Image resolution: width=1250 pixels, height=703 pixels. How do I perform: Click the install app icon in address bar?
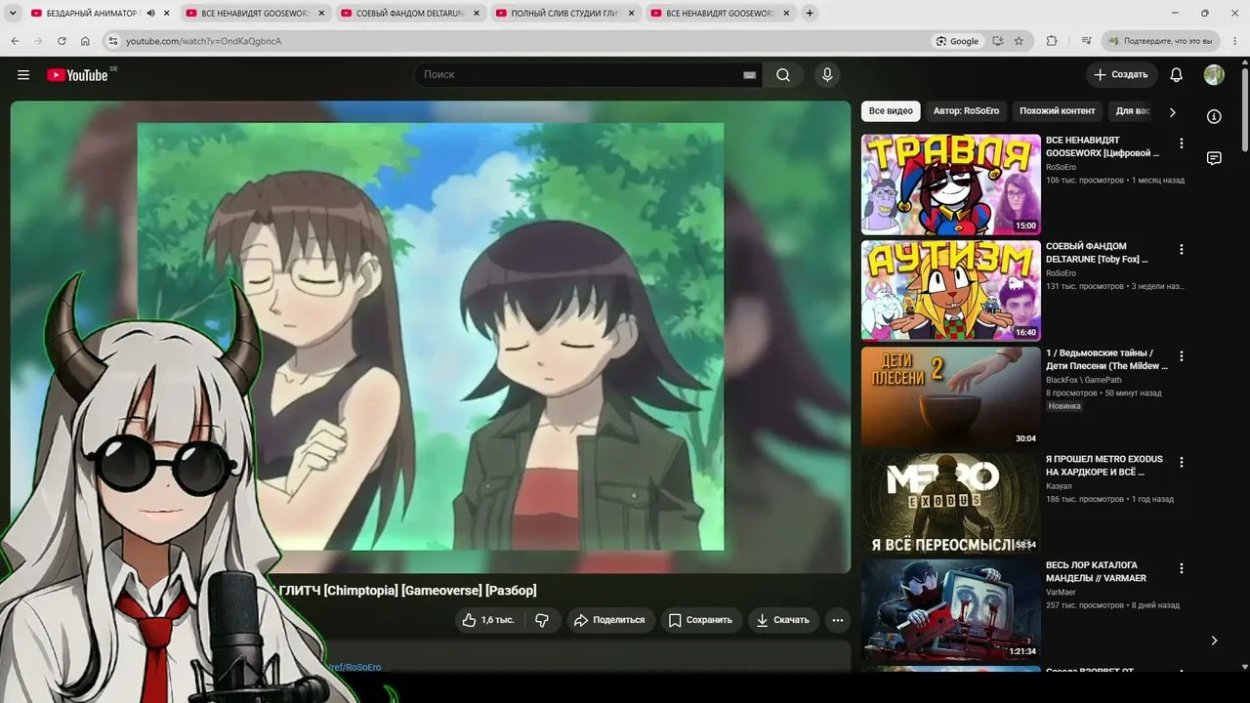pyautogui.click(x=998, y=41)
